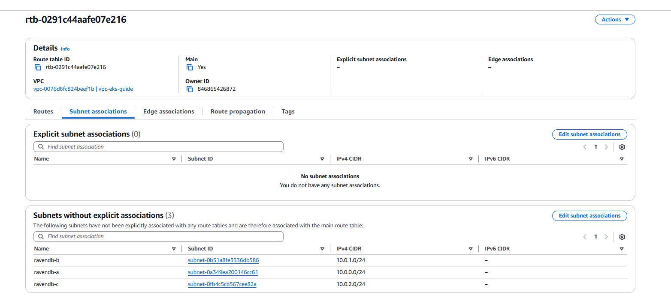
Task: Sort Explicit associations table by IPv6 CIDR column
Action: (622, 159)
